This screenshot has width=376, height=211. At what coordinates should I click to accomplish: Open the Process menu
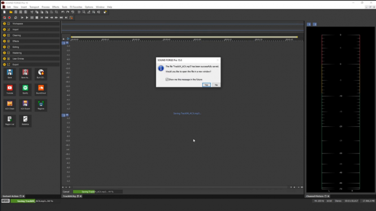(x=45, y=7)
